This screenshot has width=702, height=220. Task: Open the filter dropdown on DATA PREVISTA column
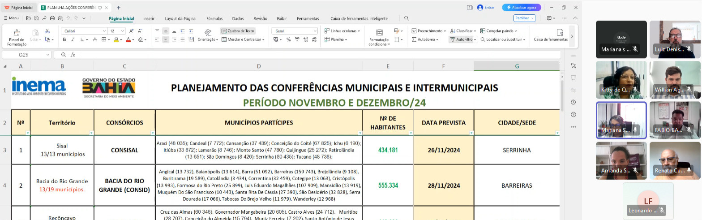click(471, 133)
